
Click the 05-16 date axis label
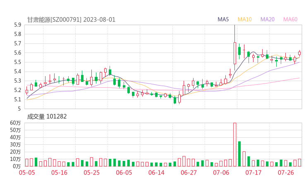pyautogui.click(x=59, y=172)
